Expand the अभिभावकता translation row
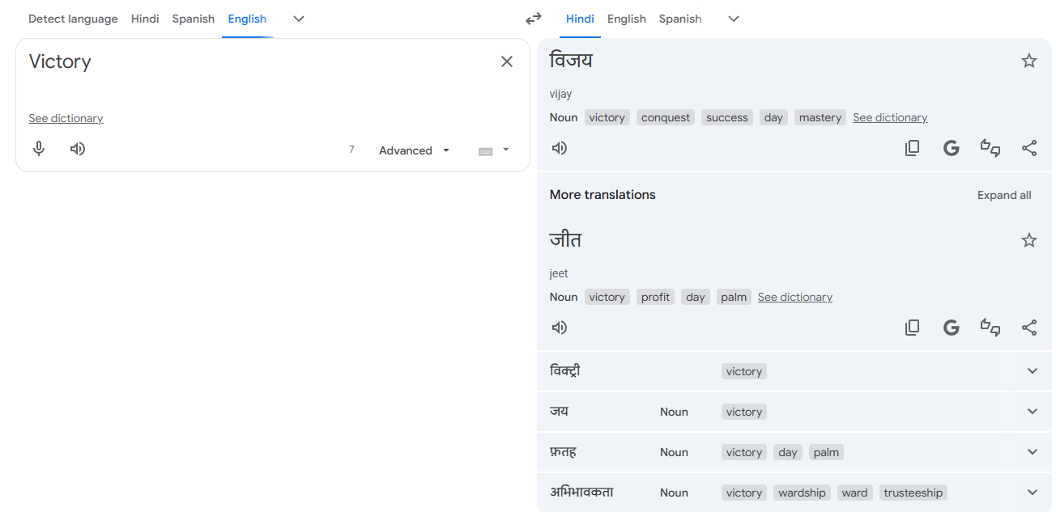The height and width of the screenshot is (516, 1056). pos(1033,493)
